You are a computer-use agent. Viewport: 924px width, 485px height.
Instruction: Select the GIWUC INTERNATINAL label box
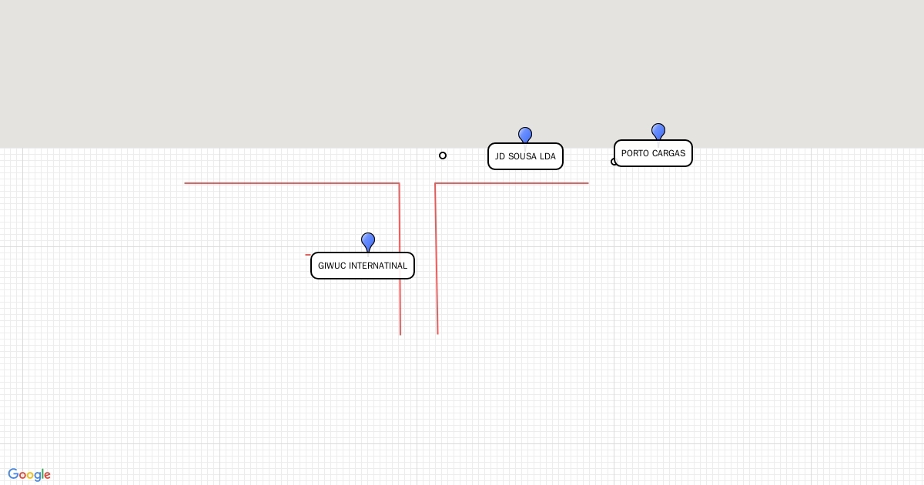pos(363,266)
